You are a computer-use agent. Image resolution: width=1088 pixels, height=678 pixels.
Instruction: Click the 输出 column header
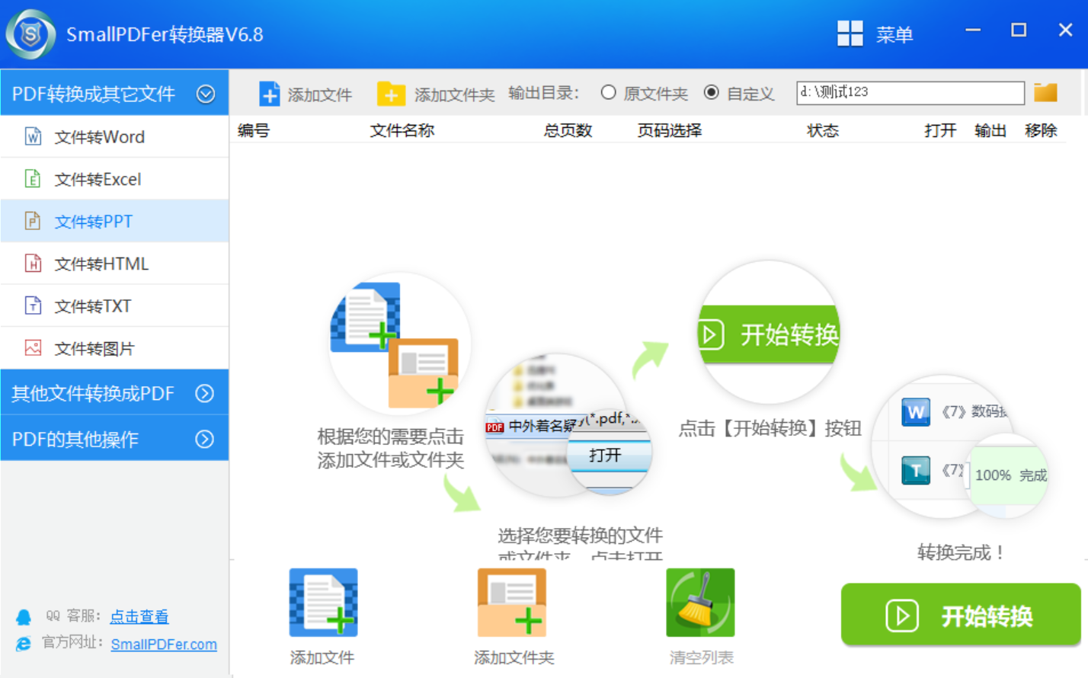990,130
